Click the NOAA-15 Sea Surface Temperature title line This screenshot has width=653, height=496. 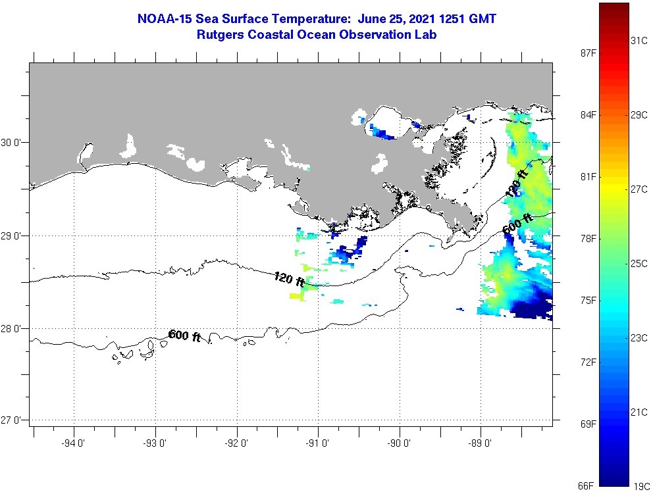[x=317, y=19]
